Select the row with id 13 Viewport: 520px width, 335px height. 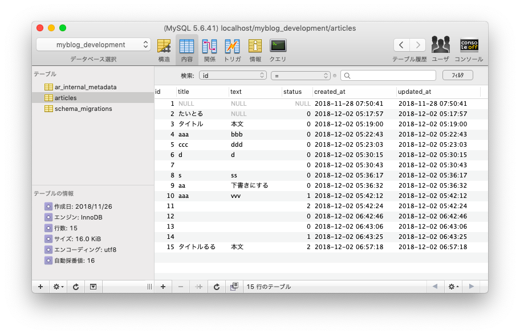coord(321,226)
